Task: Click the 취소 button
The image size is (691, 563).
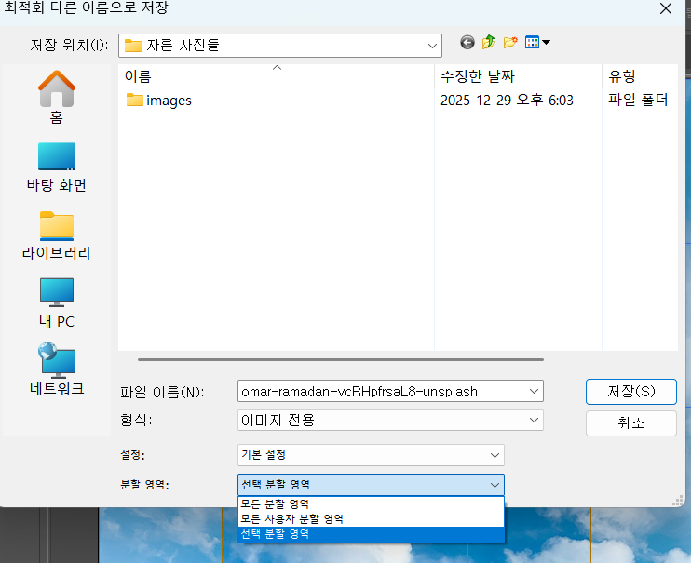Action: tap(631, 423)
